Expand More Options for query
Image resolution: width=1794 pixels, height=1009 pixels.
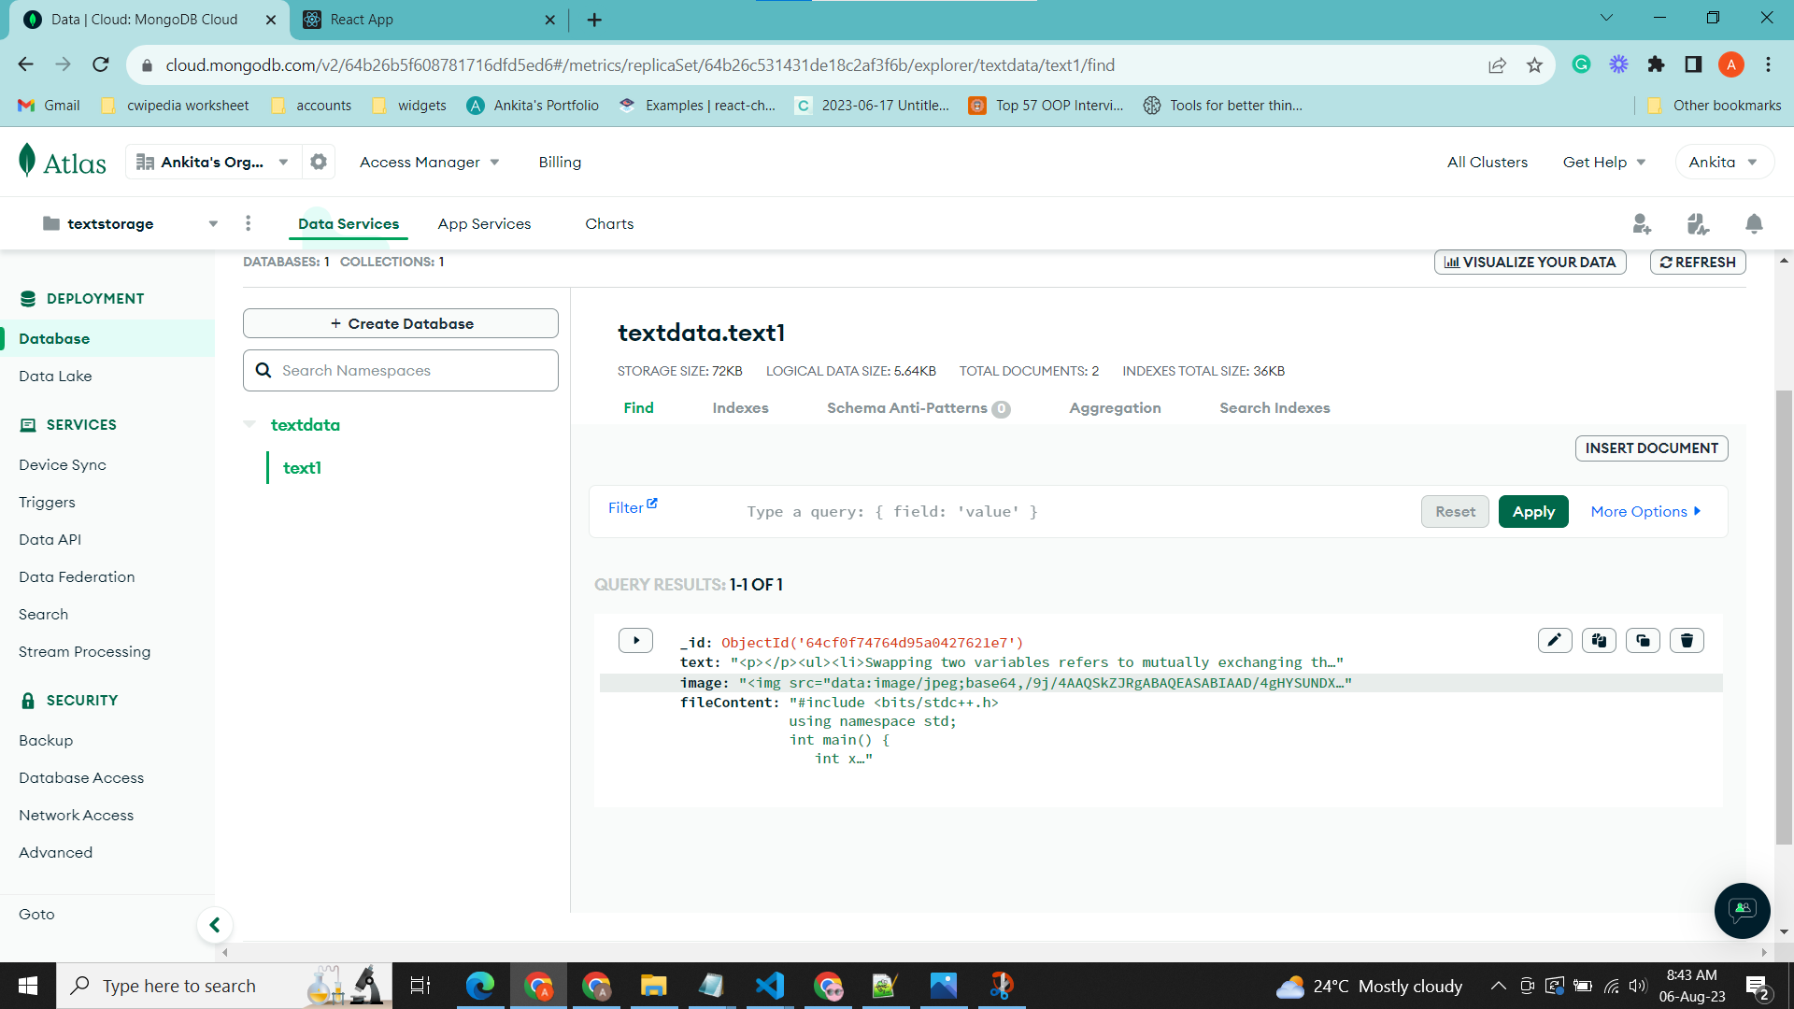point(1645,511)
